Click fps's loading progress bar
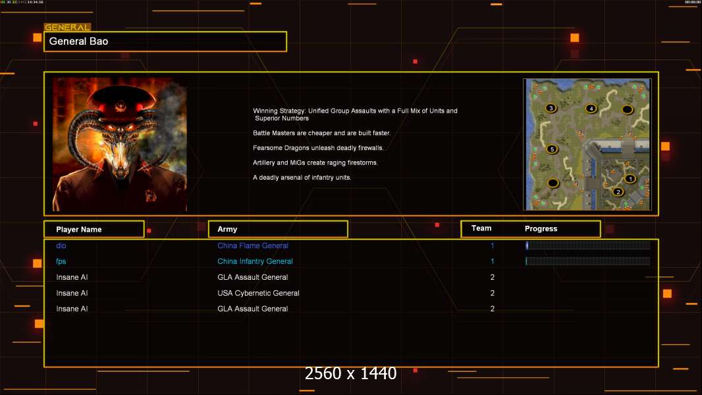 (x=588, y=261)
